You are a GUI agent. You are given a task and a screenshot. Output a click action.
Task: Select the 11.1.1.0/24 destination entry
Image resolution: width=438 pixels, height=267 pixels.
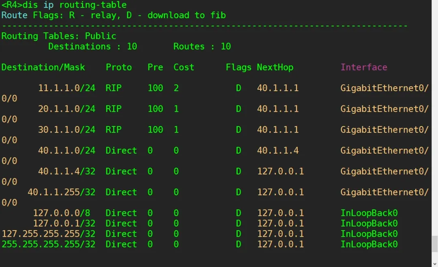coord(67,88)
